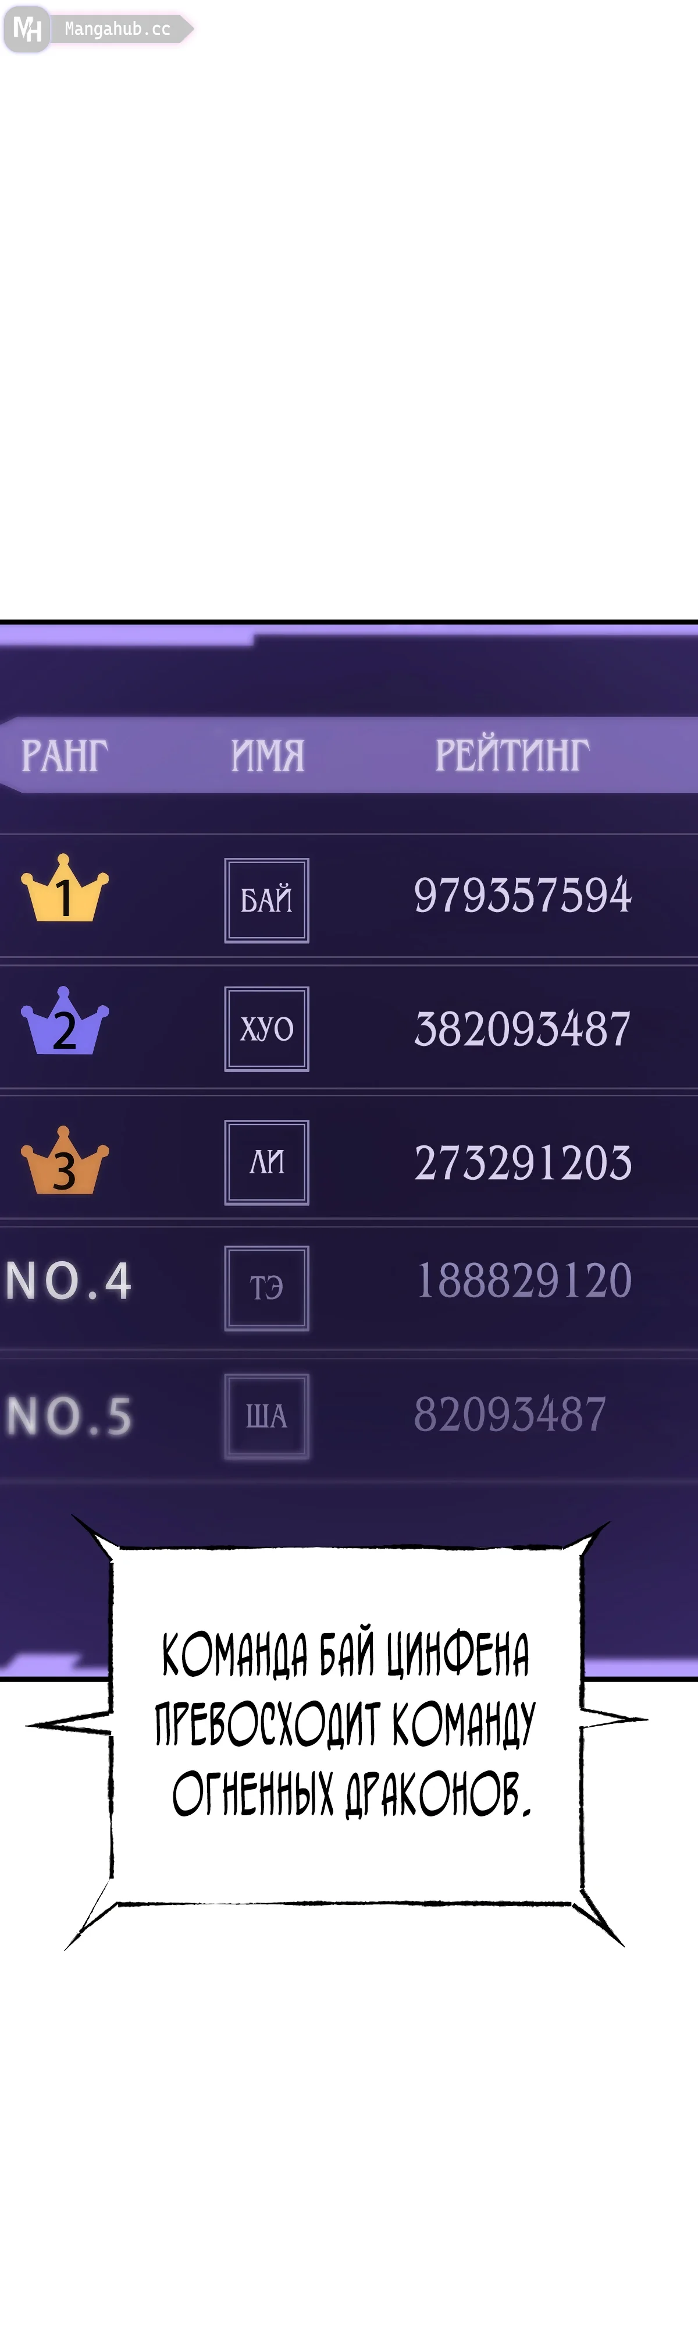Click the orange rank 3 crown
698x2328 pixels.
(x=64, y=1161)
